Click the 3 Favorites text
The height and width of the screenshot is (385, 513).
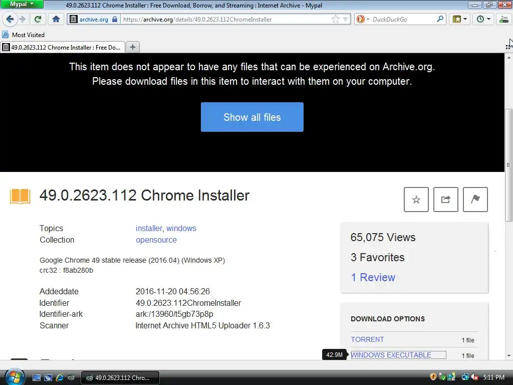[x=377, y=257]
